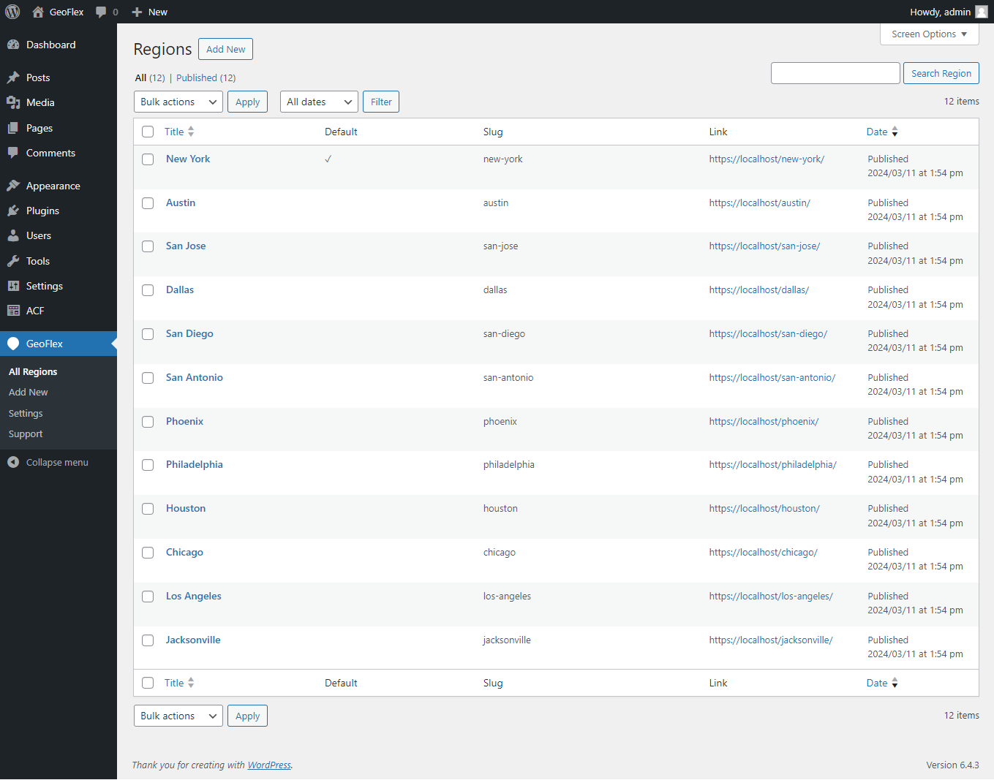Click the Users person icon
This screenshot has height=780, width=994.
point(13,235)
